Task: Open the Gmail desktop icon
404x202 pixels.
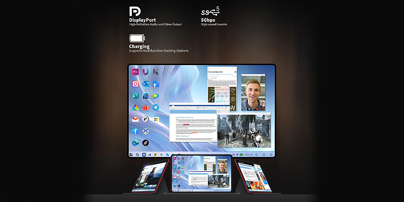Action: click(135, 120)
